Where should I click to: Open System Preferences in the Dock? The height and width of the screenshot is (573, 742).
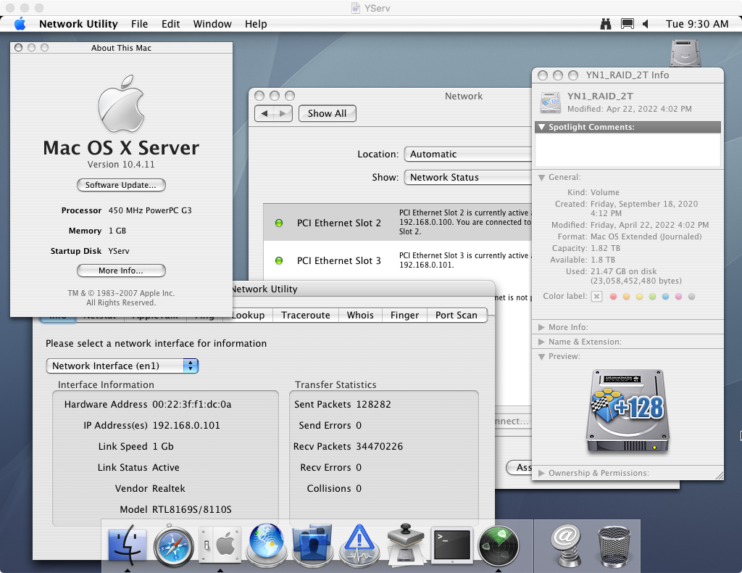click(x=222, y=545)
